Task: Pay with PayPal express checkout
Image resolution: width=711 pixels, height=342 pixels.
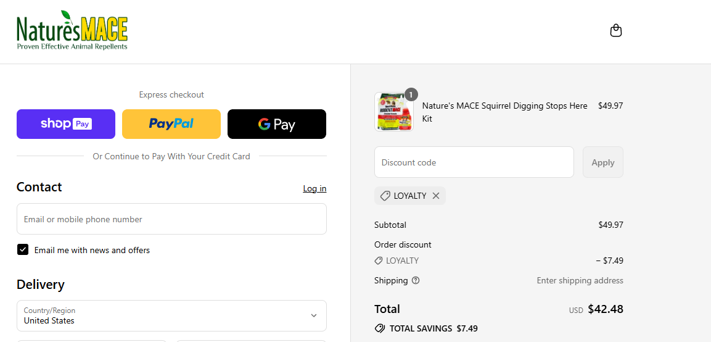Action: point(171,124)
